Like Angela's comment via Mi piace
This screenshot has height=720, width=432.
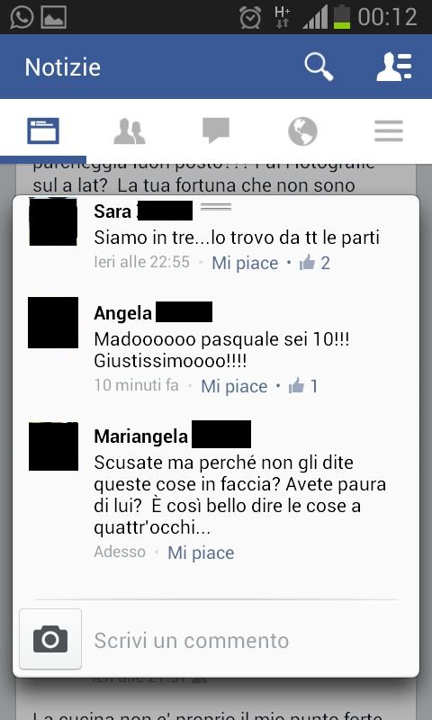(x=234, y=386)
